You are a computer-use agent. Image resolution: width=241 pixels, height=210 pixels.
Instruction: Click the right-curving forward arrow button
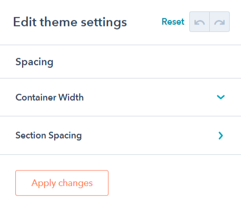(220, 22)
